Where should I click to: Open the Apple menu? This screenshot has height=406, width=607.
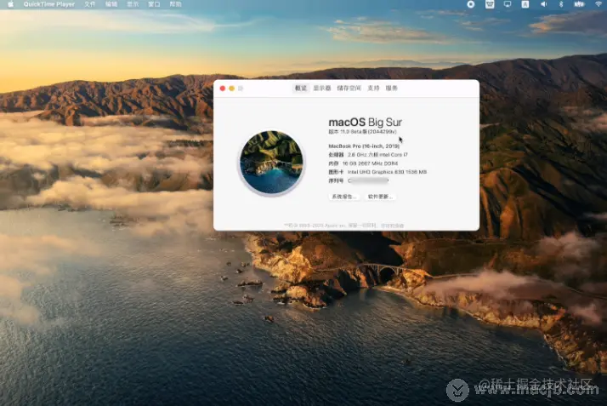[x=11, y=4]
